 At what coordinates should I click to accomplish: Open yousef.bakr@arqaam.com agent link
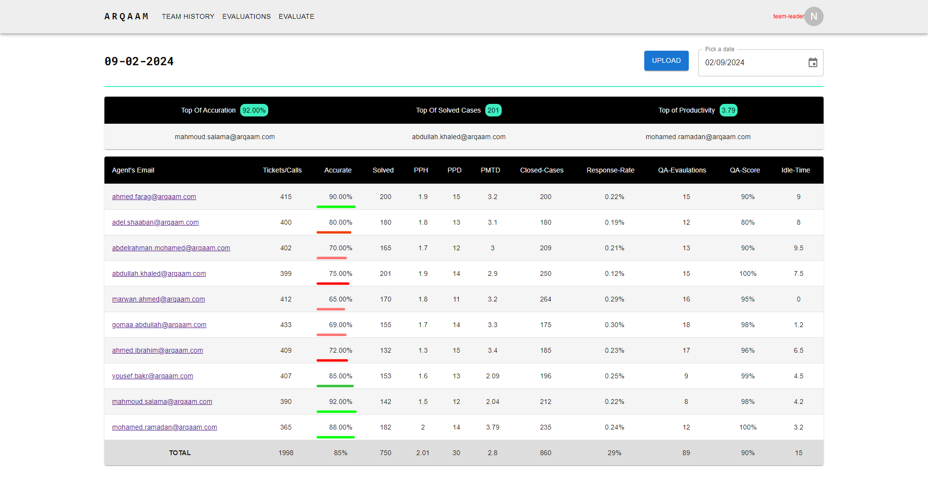pos(153,376)
